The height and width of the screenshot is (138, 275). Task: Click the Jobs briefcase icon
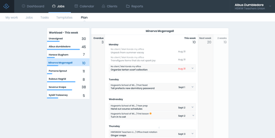(54, 6)
